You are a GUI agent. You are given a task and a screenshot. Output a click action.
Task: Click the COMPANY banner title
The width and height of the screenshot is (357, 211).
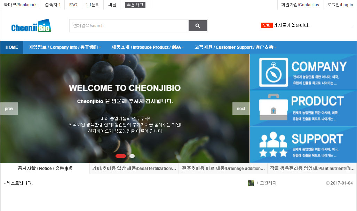click(x=319, y=67)
